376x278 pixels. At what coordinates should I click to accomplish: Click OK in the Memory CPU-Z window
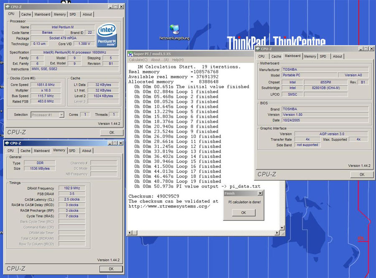(x=111, y=269)
